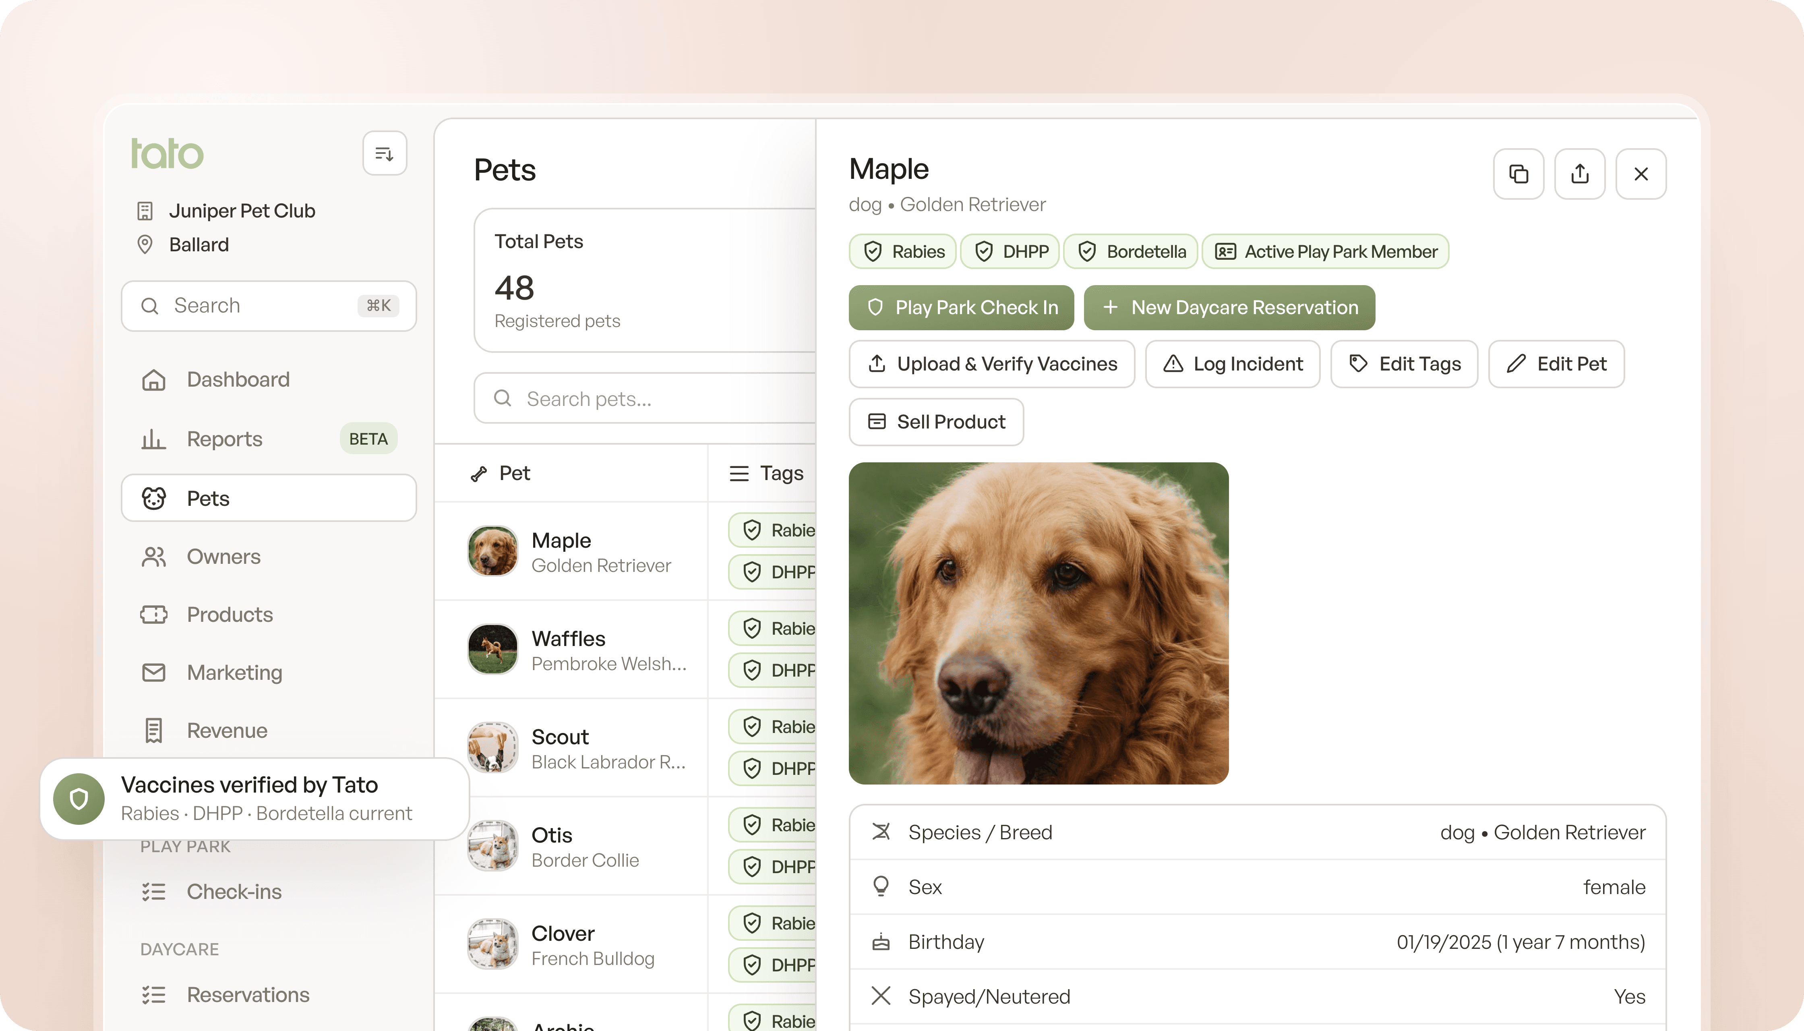Select the Pets item in the sidebar

(x=268, y=499)
